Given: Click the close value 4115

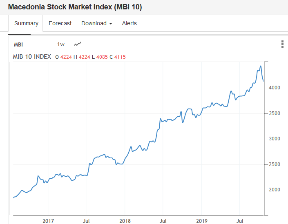Looking at the screenshot, I should [x=120, y=57].
